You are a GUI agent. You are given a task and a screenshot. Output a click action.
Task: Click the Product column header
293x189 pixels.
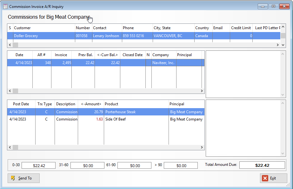coord(136,104)
